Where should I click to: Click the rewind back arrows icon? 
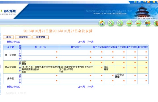coord(129,23)
